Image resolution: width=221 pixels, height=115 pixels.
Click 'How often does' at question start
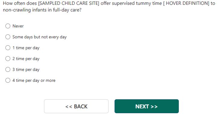click(20, 3)
